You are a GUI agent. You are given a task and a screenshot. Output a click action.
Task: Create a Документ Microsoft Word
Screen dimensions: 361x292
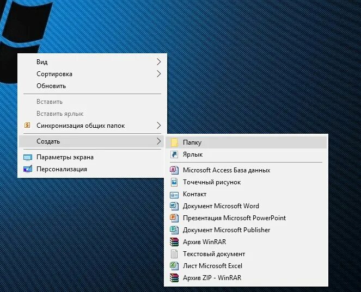point(246,206)
